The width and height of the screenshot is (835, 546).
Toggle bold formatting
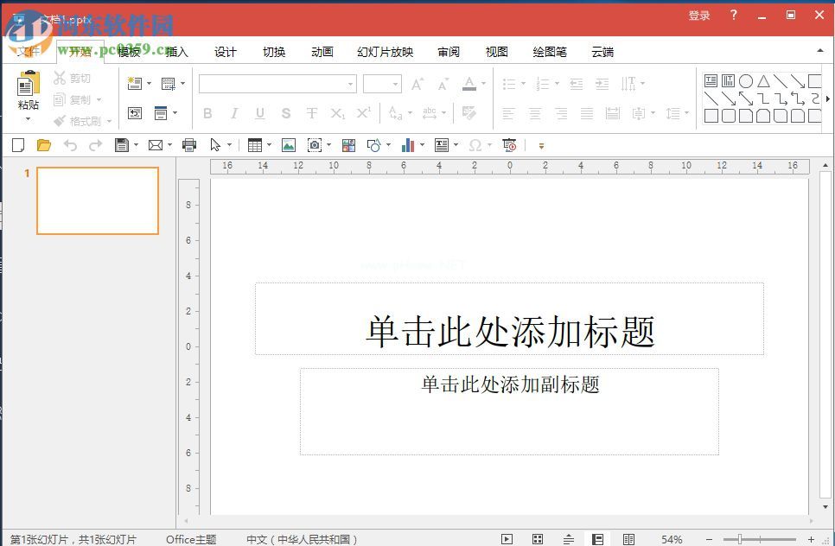tap(207, 113)
